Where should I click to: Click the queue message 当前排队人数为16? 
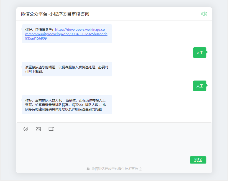point(67,105)
